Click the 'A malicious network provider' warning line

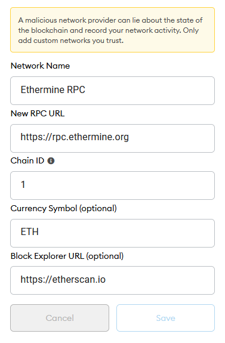pos(110,20)
